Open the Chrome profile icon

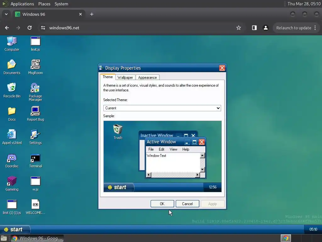click(265, 28)
